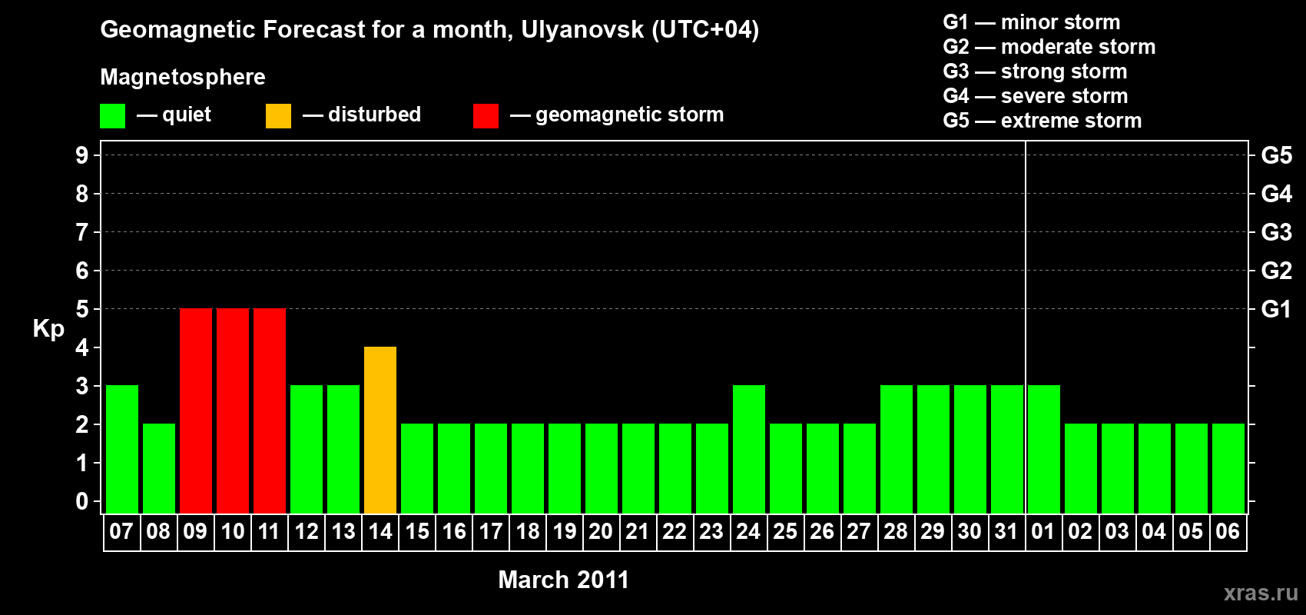Click date label 07 on axis
This screenshot has width=1306, height=615.
121,531
